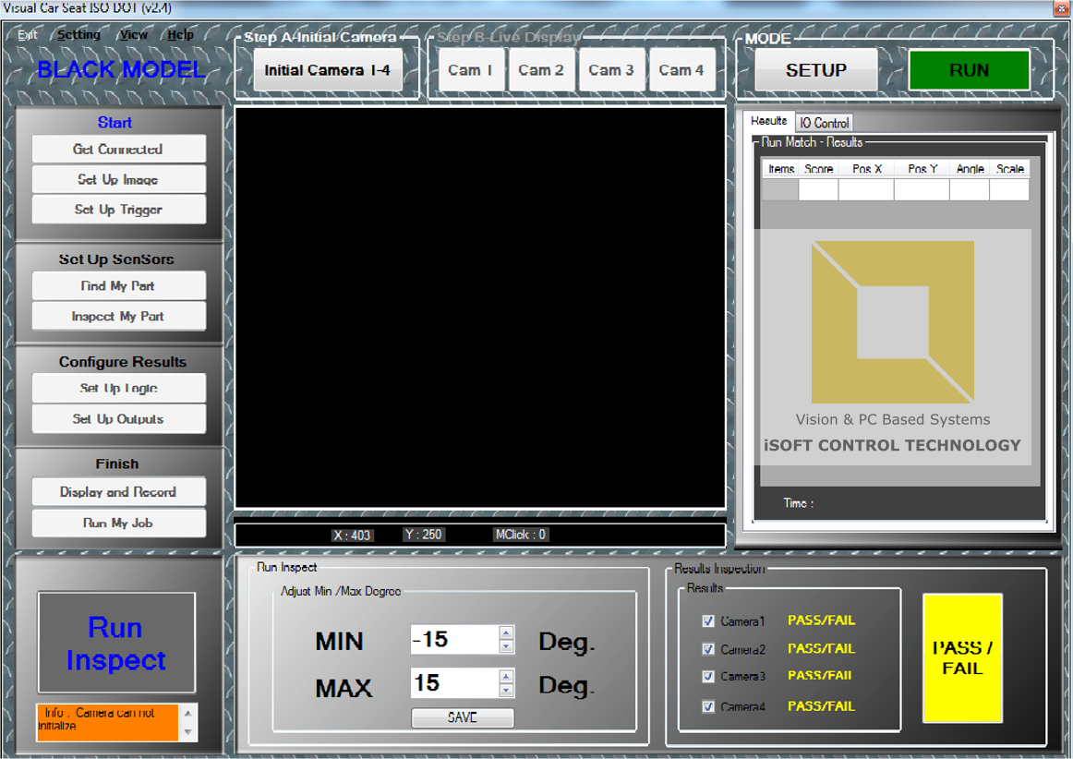Click Set Up Outputs
This screenshot has height=759, width=1073.
point(118,418)
